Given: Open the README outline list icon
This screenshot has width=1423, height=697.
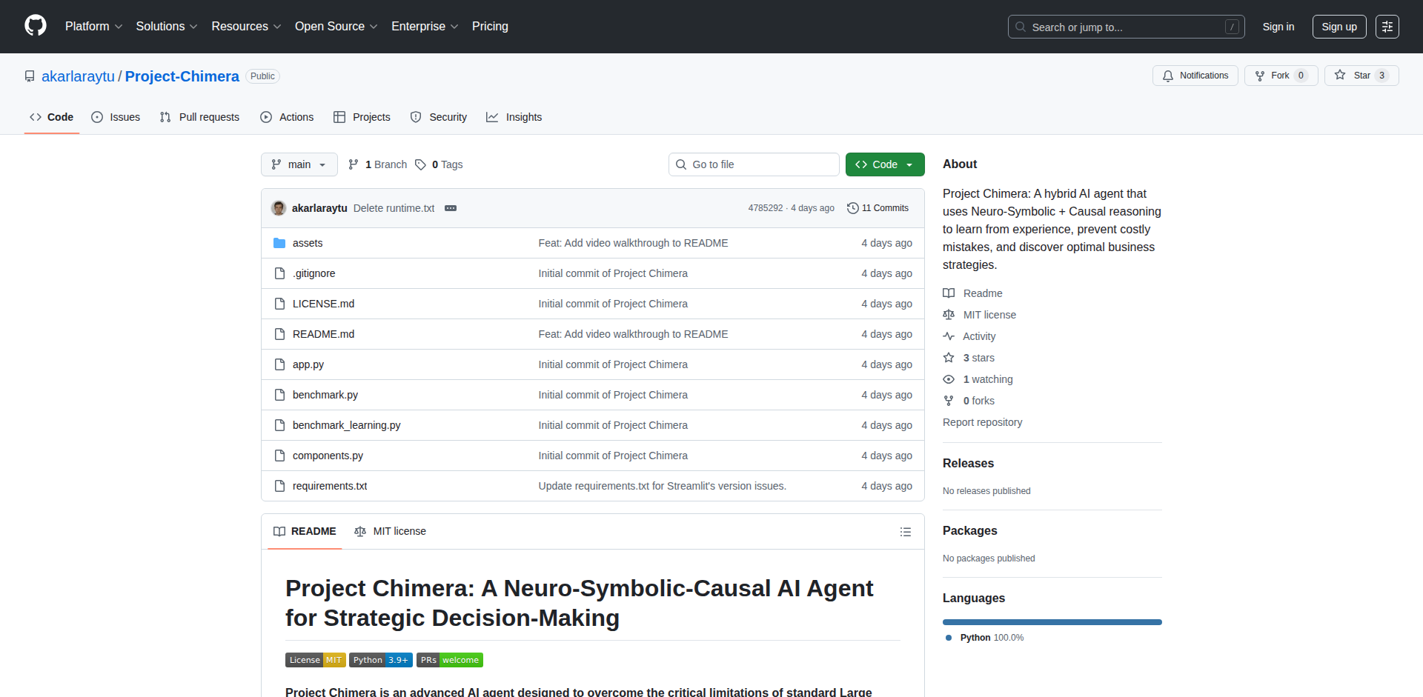Looking at the screenshot, I should (x=906, y=532).
